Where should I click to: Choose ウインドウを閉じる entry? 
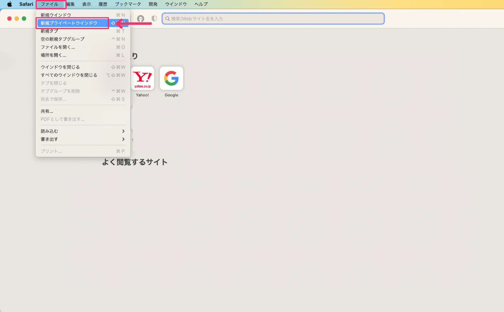[x=83, y=67]
